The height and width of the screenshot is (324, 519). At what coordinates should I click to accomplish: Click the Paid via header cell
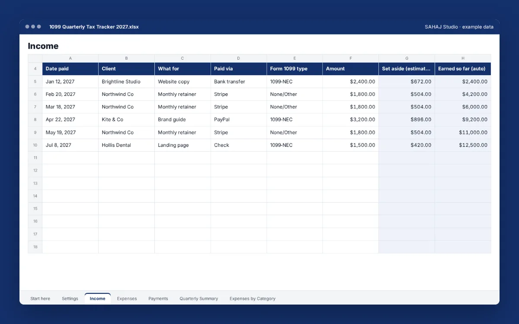[239, 69]
